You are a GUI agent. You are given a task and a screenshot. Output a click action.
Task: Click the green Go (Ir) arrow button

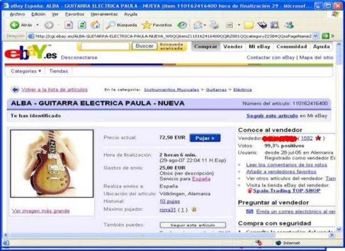tap(326, 36)
